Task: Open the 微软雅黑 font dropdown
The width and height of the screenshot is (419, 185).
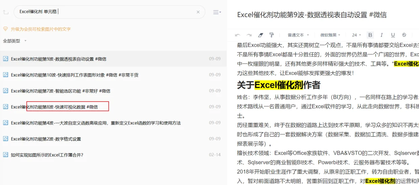Action: 330,35
